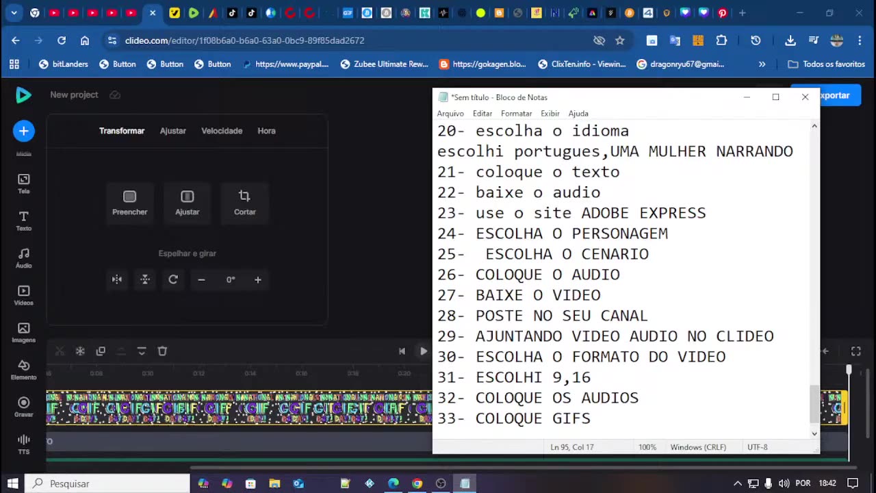Rotate the clip with the rotate icon
This screenshot has width=876, height=493.
(173, 279)
